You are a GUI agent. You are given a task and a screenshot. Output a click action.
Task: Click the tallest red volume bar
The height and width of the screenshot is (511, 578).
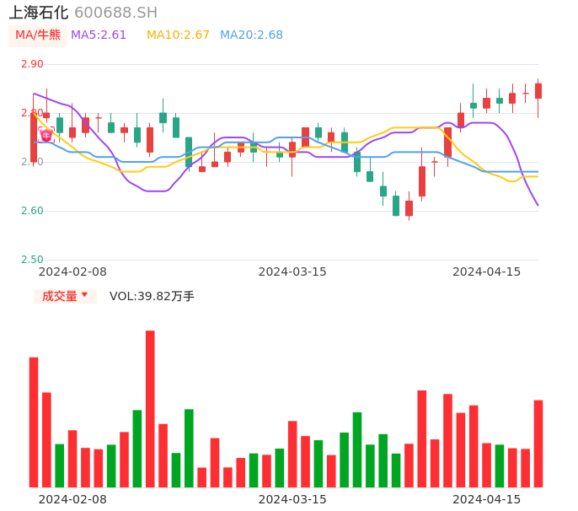(150, 408)
